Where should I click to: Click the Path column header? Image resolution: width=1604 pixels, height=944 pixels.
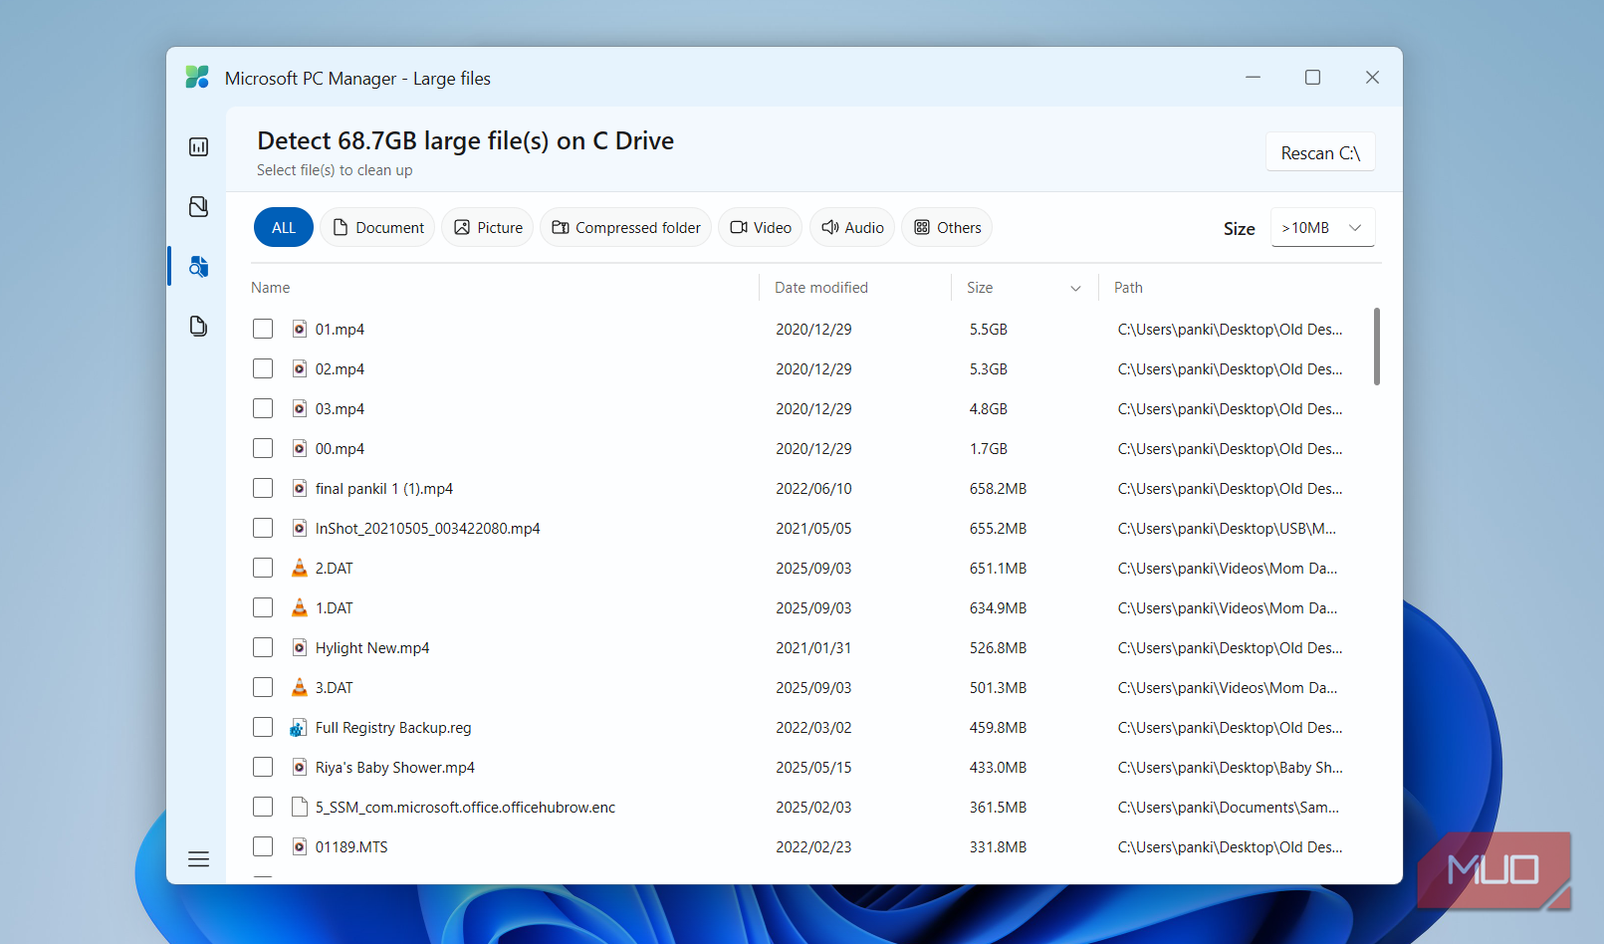[x=1128, y=288]
